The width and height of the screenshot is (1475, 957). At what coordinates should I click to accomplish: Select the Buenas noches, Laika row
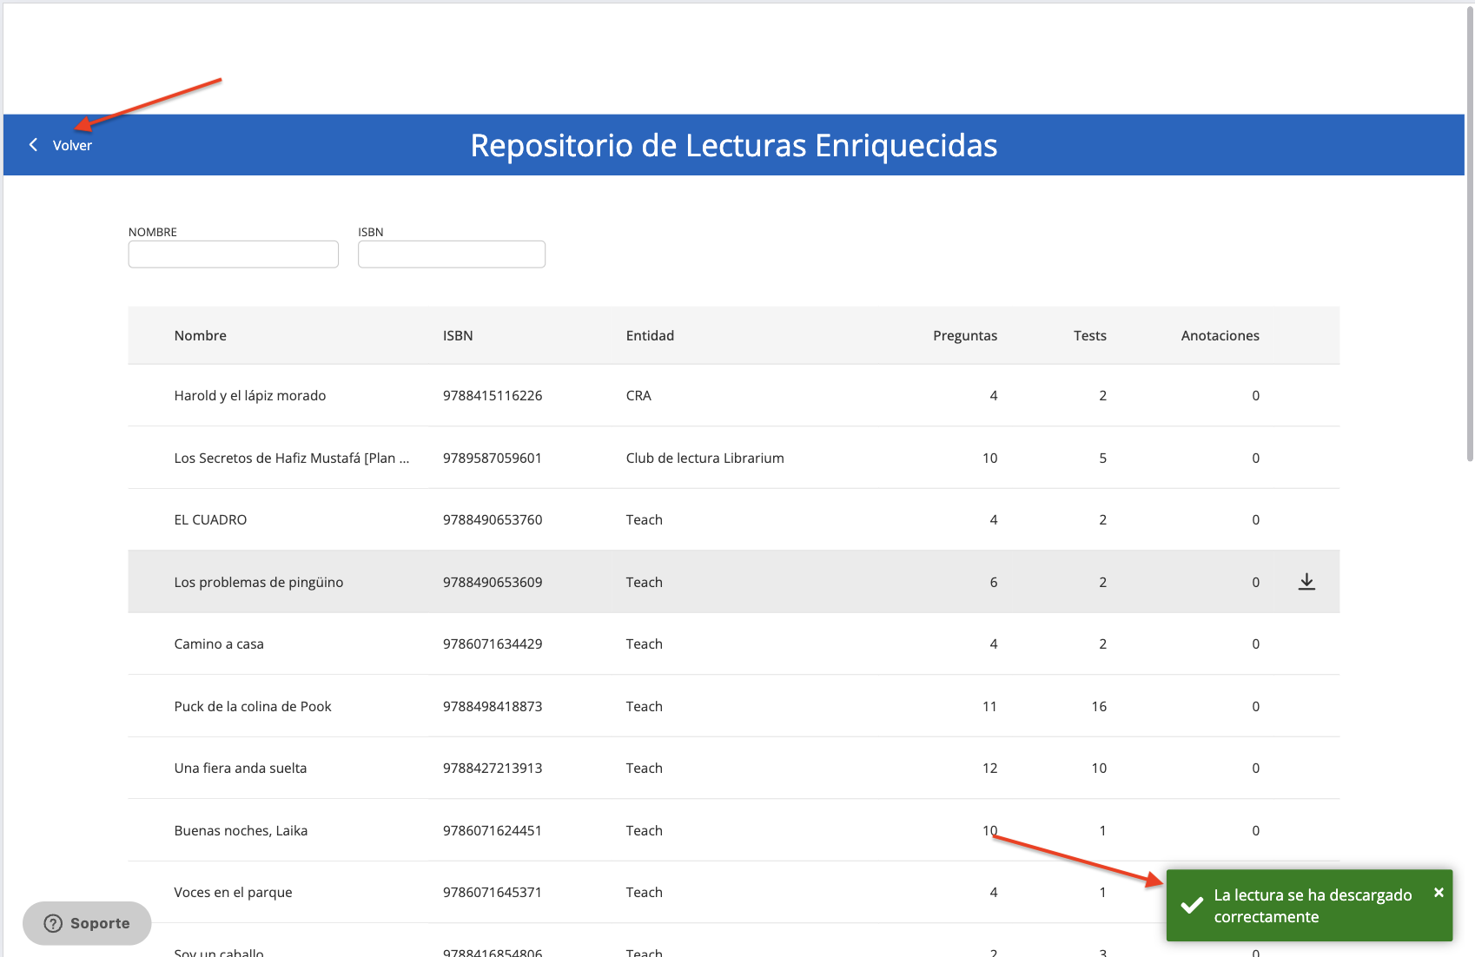pyautogui.click(x=734, y=830)
